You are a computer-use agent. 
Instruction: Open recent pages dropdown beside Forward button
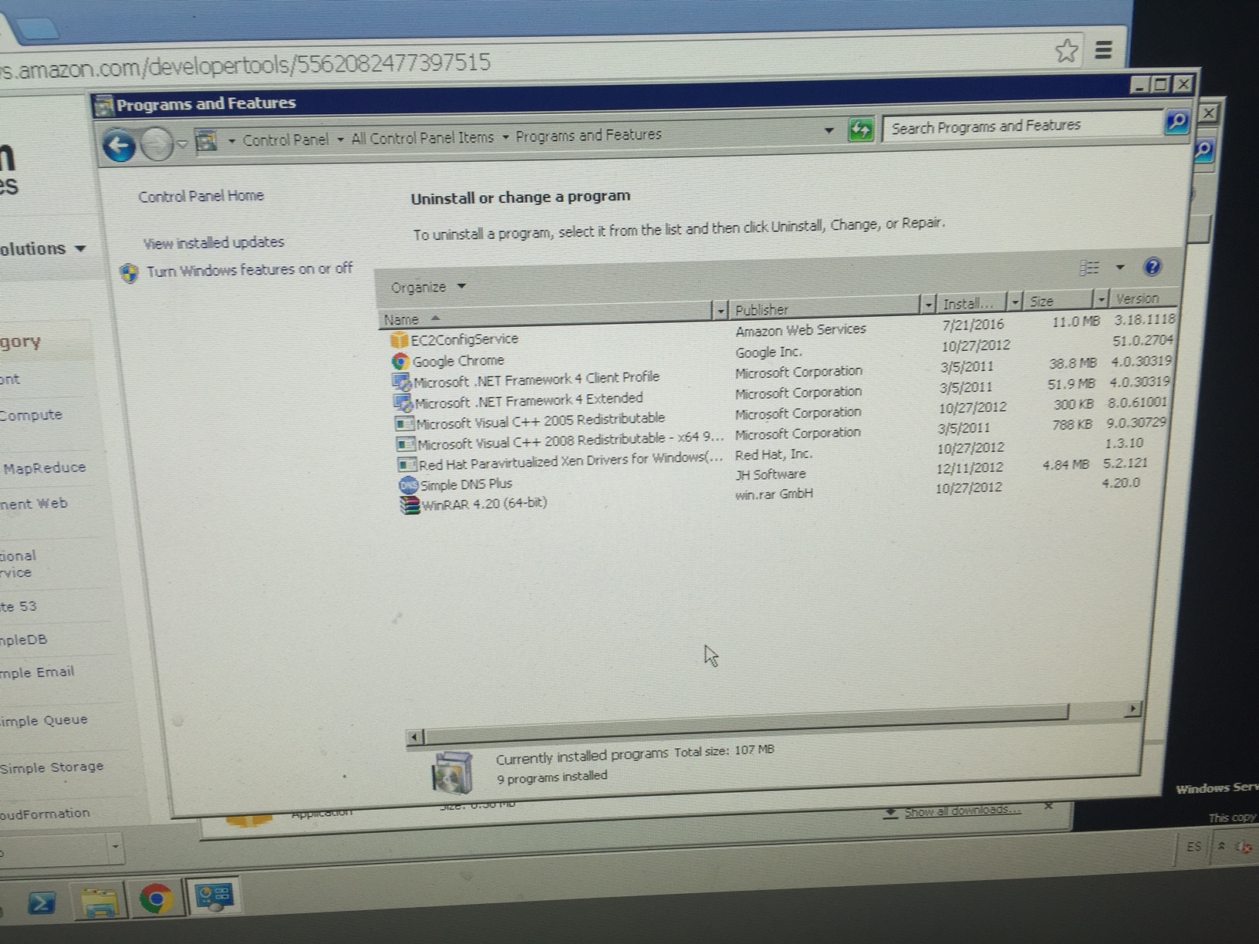click(182, 143)
